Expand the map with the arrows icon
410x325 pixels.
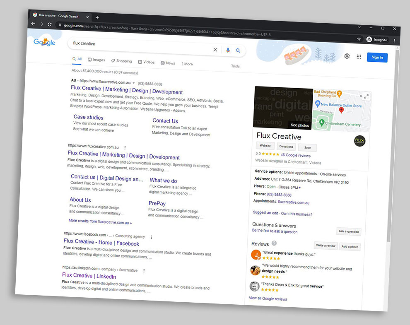point(367,96)
